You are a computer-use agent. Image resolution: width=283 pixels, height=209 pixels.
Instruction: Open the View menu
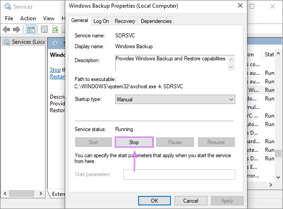tap(49, 18)
